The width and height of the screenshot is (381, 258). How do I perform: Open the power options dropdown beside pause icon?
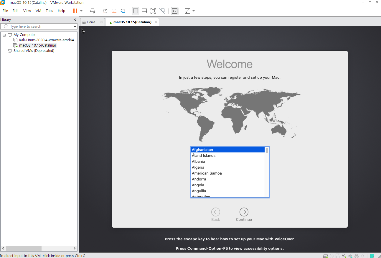[x=81, y=11]
